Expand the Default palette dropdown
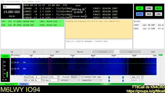 pyautogui.click(x=70, y=80)
